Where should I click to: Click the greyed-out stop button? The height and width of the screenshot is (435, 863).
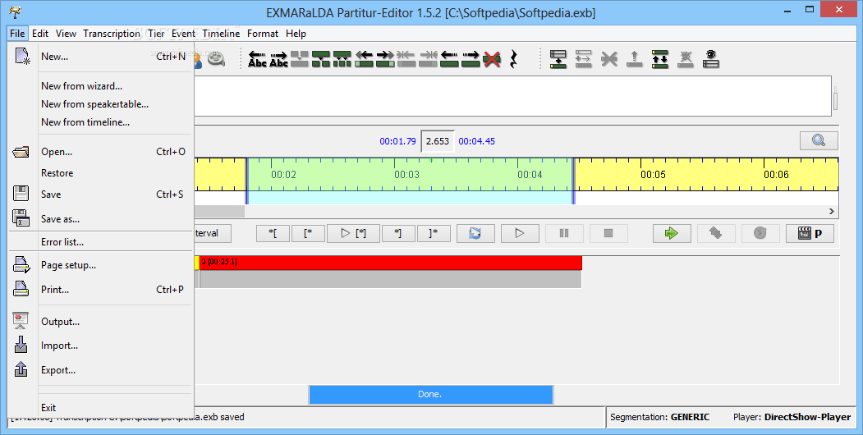coord(608,233)
